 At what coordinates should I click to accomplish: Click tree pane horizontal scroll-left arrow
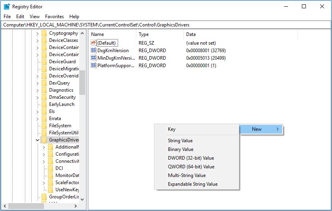pyautogui.click(x=5, y=206)
